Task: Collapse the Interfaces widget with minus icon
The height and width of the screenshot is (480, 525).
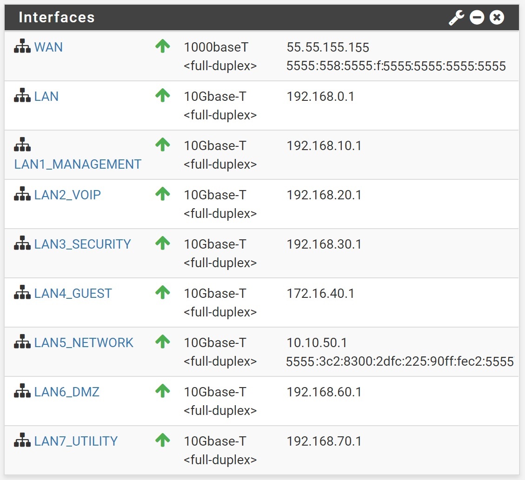Action: 477,18
